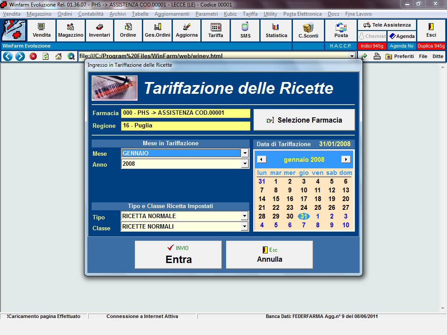Select day 15 in the calendar
This screenshot has height=335, width=447.
pyautogui.click(x=275, y=199)
